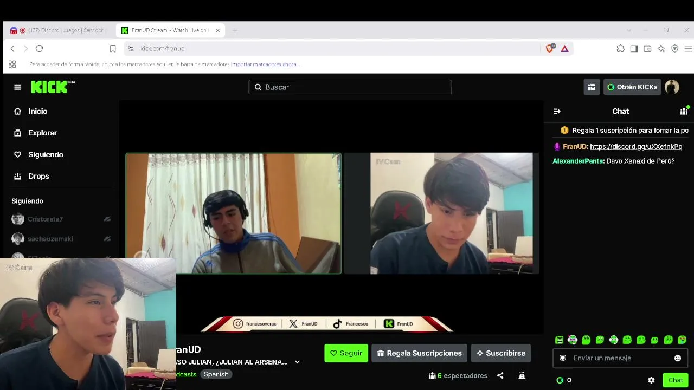This screenshot has width=694, height=390.
Task: Reload the current page
Action: point(40,49)
